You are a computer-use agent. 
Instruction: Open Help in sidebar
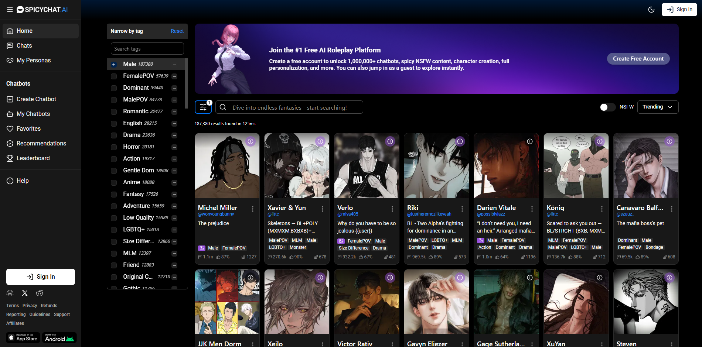click(41, 181)
